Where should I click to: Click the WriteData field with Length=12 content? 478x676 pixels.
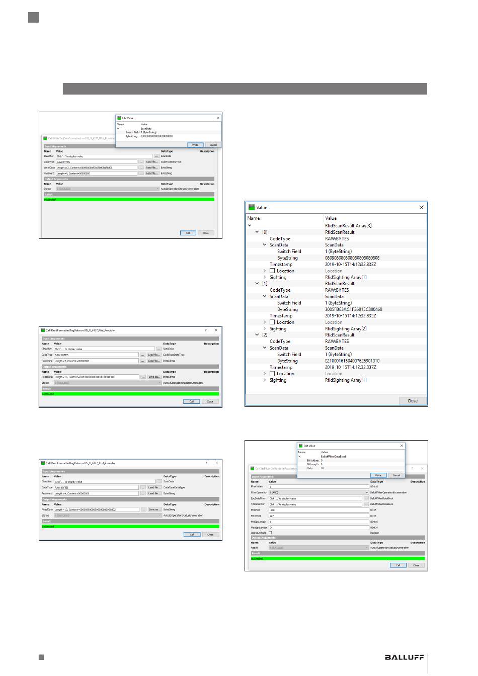click(96, 167)
